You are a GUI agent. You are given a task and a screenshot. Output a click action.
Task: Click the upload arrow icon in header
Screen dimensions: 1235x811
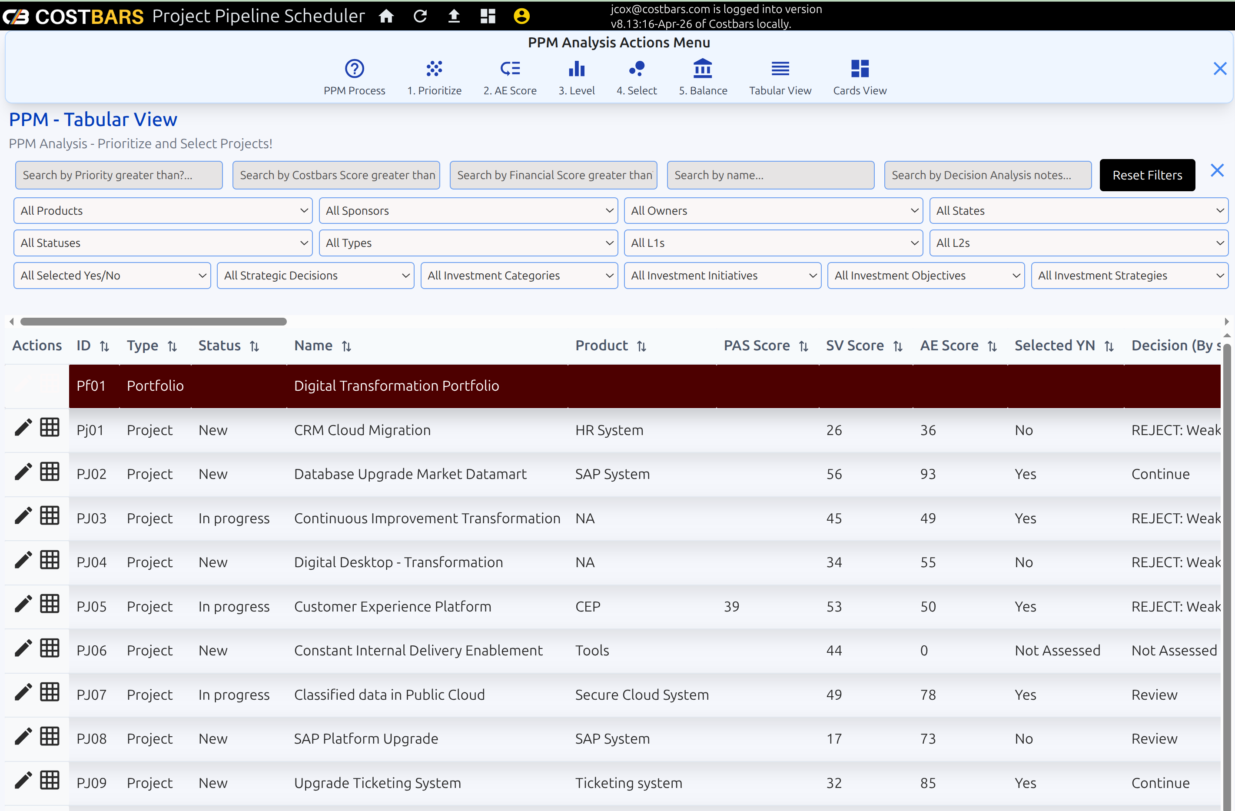click(454, 16)
